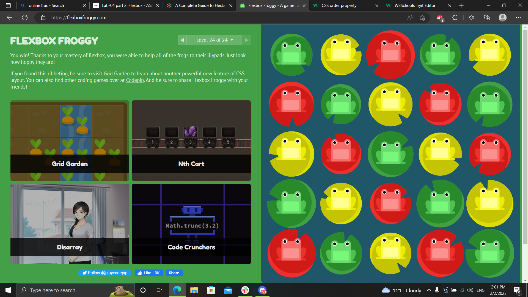Click the blue Share button

[x=174, y=273]
